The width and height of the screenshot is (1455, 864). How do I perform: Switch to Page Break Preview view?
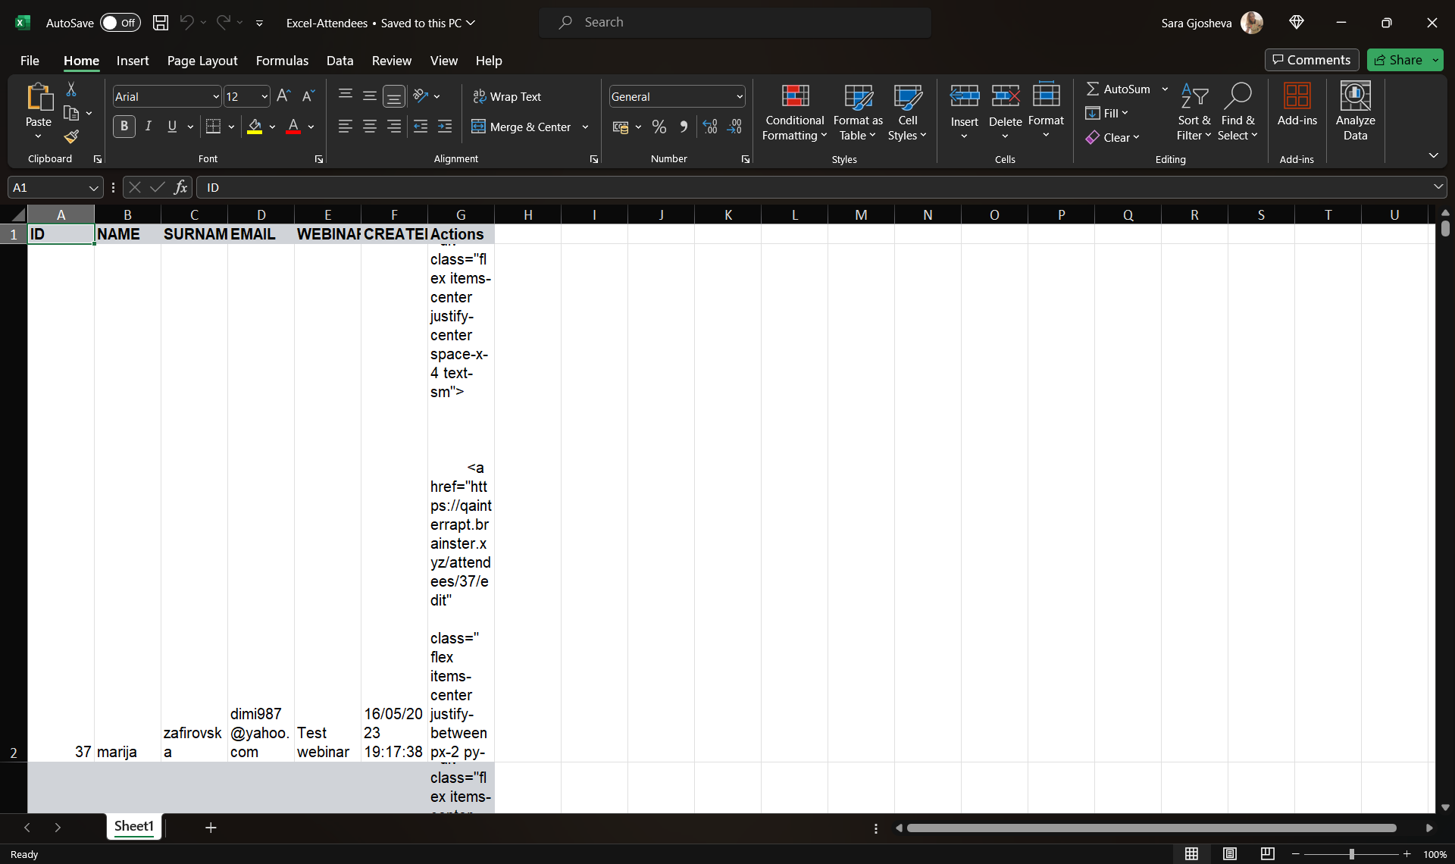1268,854
